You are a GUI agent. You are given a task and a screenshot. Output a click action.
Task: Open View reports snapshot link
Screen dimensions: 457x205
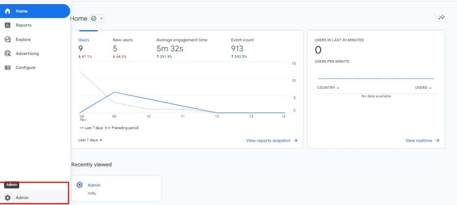point(268,140)
